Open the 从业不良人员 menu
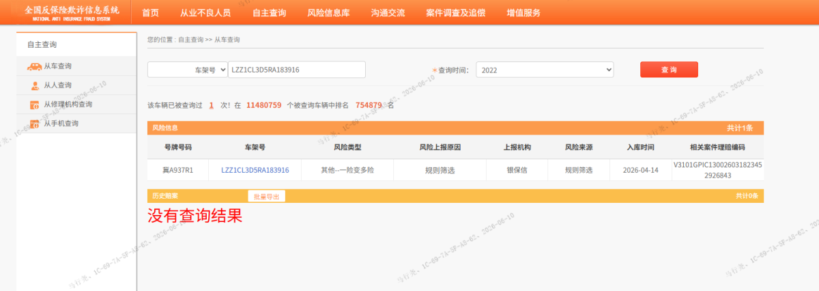The image size is (819, 291). click(205, 13)
